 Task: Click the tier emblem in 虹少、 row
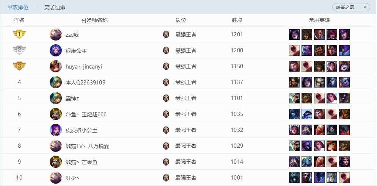tap(166, 178)
